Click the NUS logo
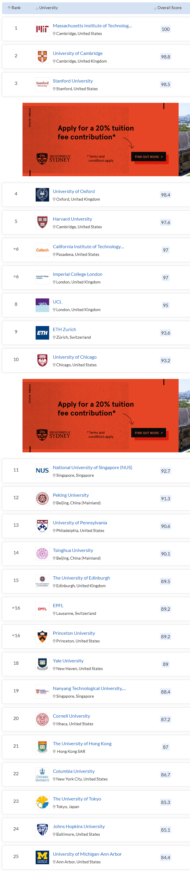Viewport: 190px width, 878px height. (42, 471)
